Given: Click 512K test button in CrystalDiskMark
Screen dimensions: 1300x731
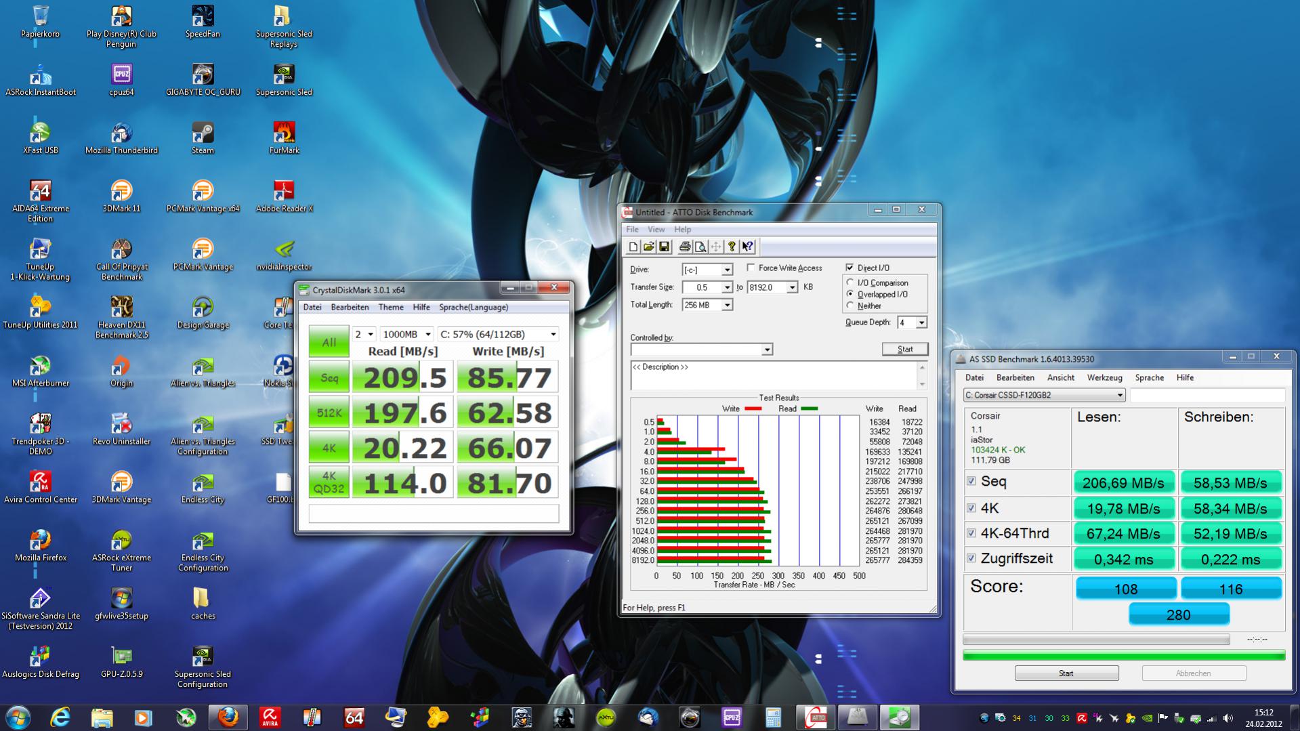Looking at the screenshot, I should click(x=329, y=413).
